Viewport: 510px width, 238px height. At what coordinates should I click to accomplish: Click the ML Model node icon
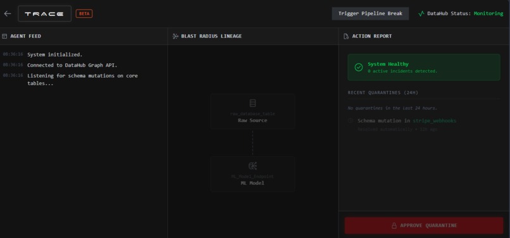252,166
